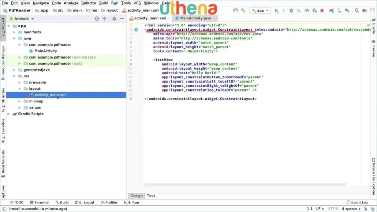The height and width of the screenshot is (212, 377).
Task: Click the Search Everywhere magnifier icon
Action: coord(357,11)
